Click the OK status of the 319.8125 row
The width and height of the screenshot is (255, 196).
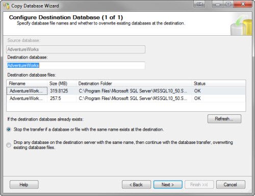point(197,91)
